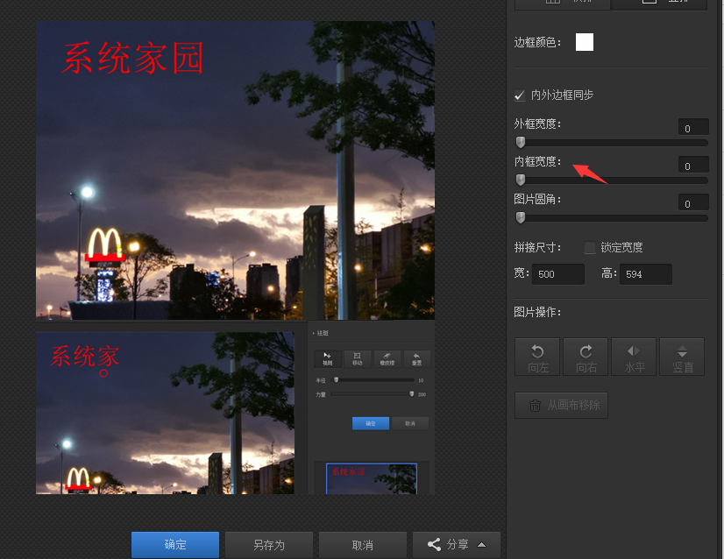Select the large top collage photo

[x=235, y=170]
